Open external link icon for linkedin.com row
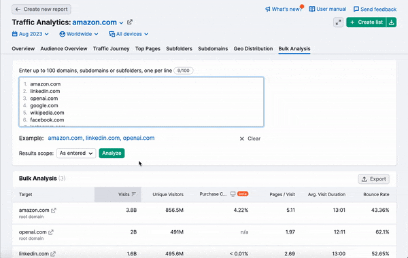This screenshot has height=258, width=408. 53,253
